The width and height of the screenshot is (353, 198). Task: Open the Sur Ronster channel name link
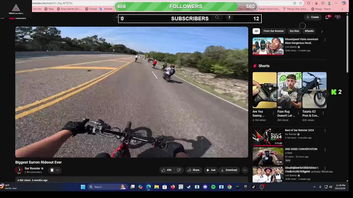[33, 168]
